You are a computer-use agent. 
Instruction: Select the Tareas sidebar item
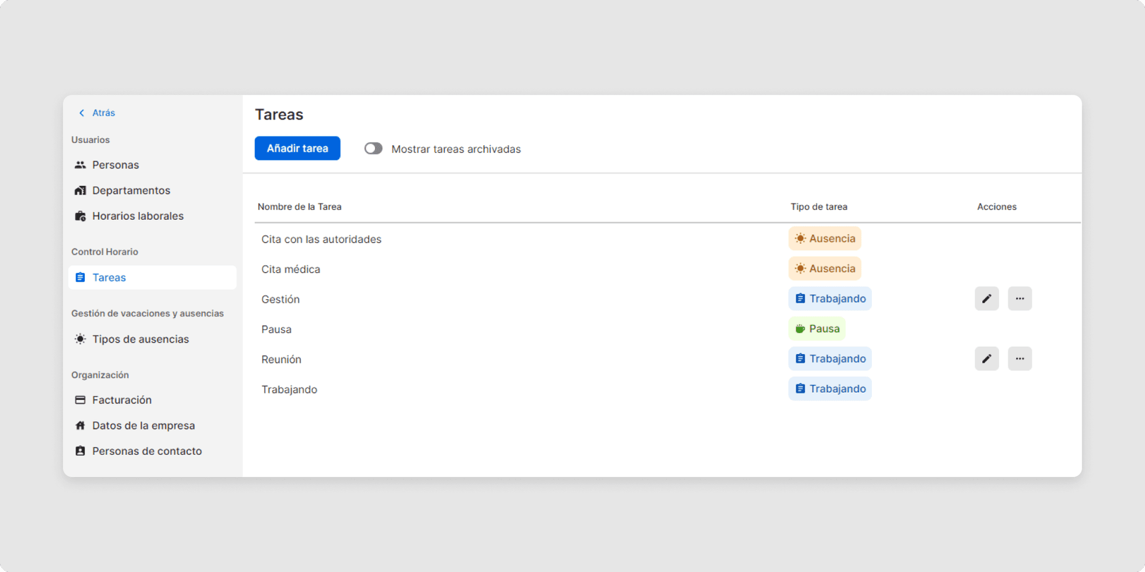click(153, 278)
